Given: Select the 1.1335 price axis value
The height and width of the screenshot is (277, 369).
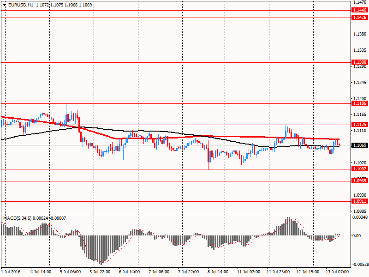Looking at the screenshot, I should pos(360,50).
